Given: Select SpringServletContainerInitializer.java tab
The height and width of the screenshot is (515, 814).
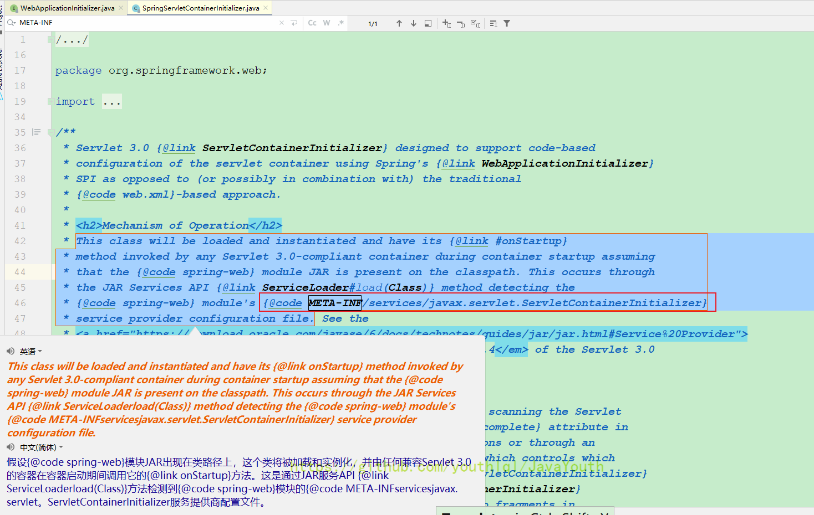Looking at the screenshot, I should click(200, 8).
